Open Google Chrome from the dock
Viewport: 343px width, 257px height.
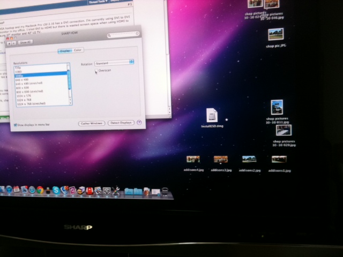(x=40, y=190)
